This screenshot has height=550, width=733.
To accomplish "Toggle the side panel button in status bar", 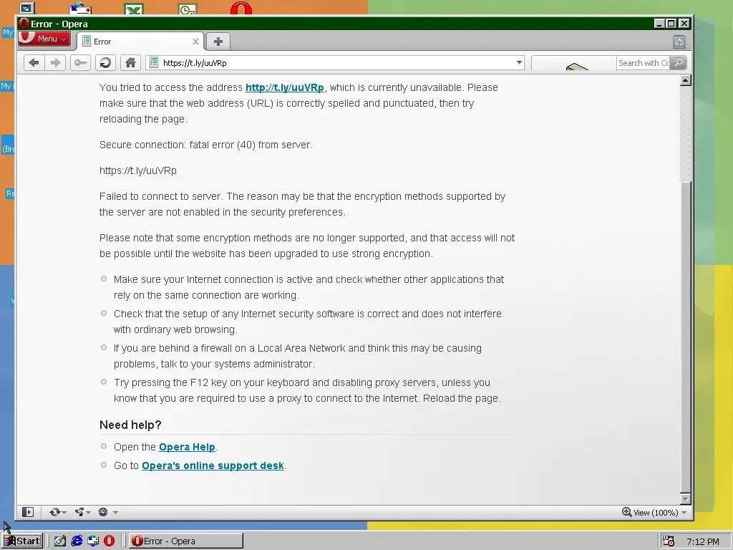I will click(x=28, y=512).
